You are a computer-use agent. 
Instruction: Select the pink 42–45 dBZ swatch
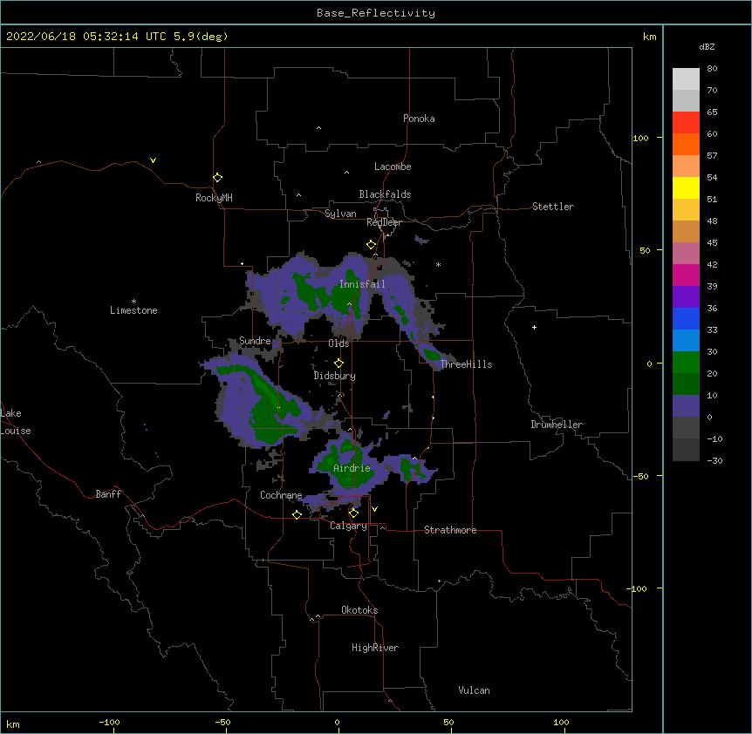(686, 254)
